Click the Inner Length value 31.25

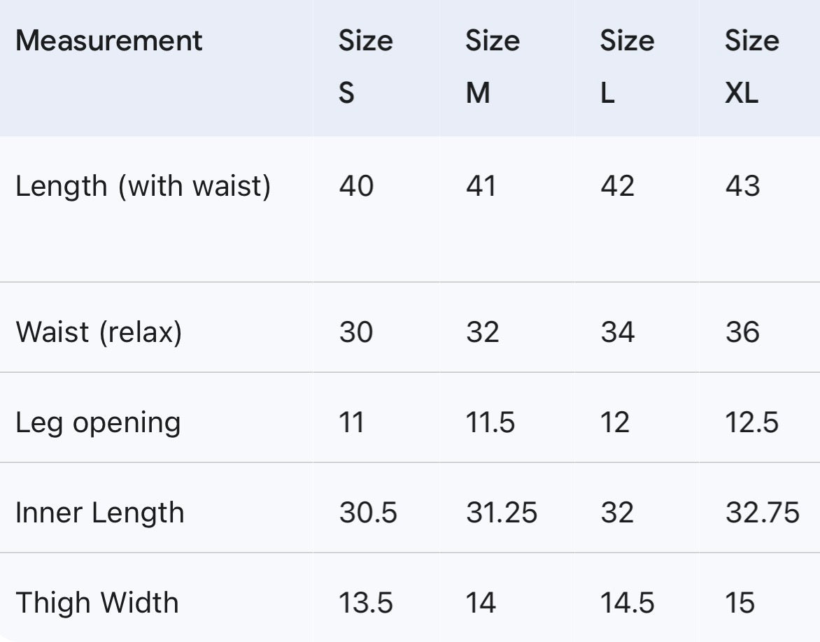pyautogui.click(x=502, y=513)
